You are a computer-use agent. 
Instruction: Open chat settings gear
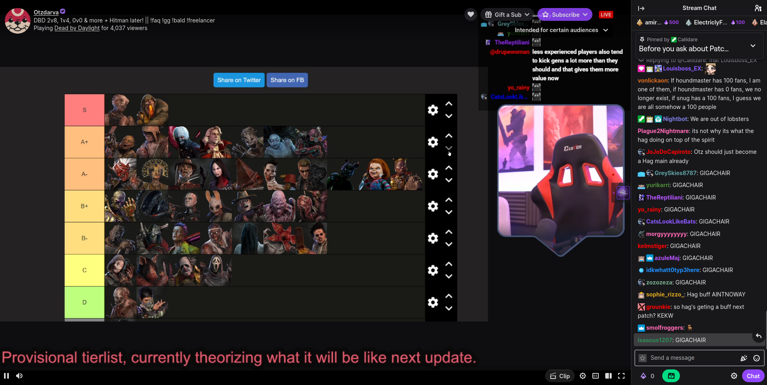tap(734, 376)
